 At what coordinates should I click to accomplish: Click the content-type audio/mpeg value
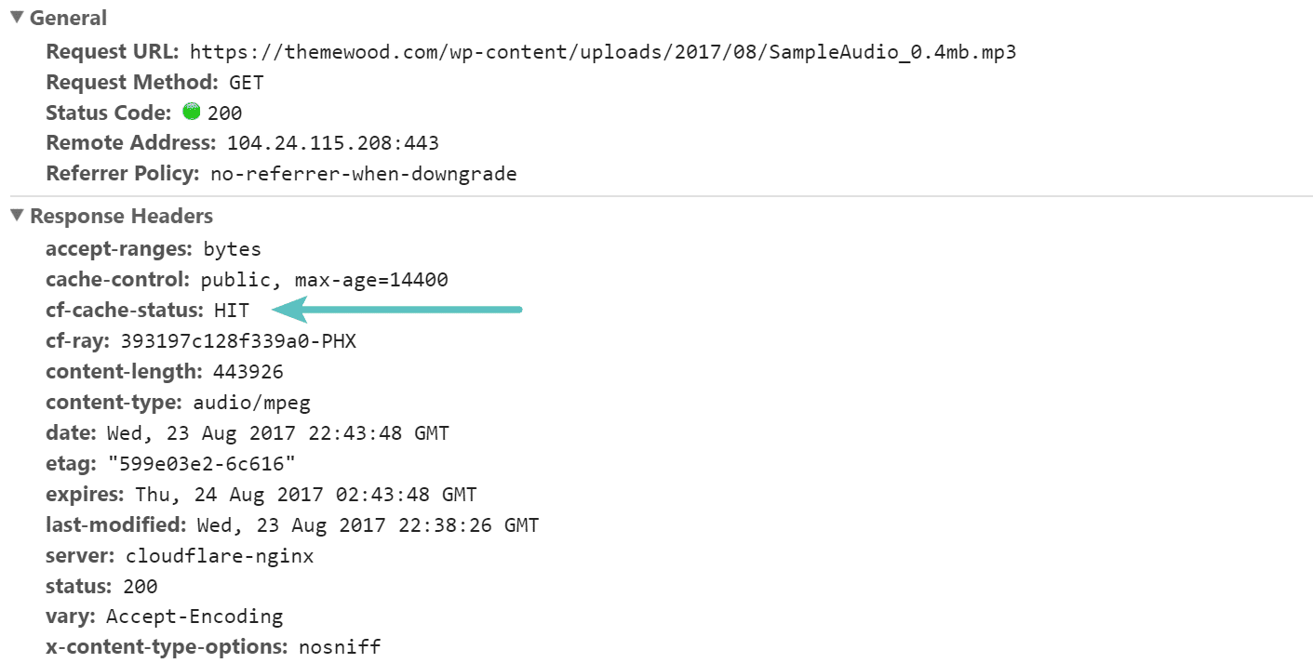coord(251,402)
